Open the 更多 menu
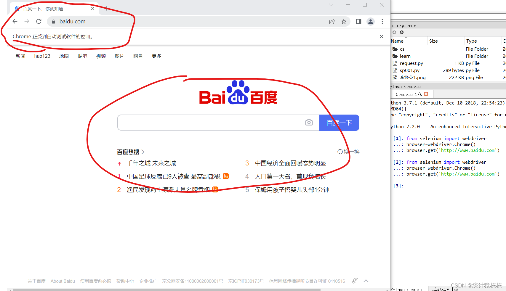 click(x=156, y=56)
